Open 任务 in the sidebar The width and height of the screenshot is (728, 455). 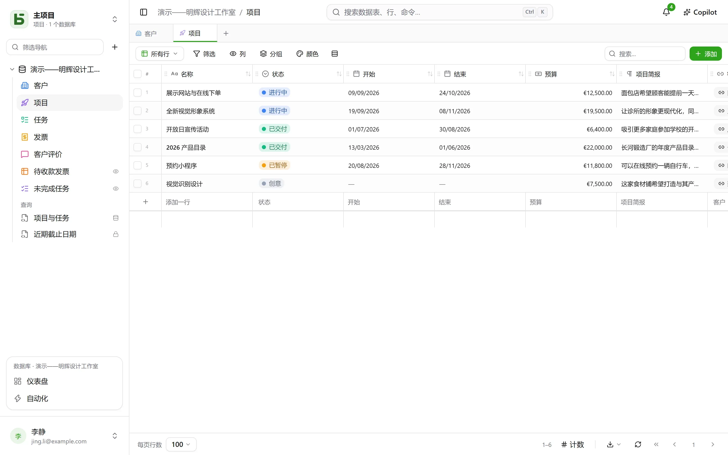click(70, 120)
